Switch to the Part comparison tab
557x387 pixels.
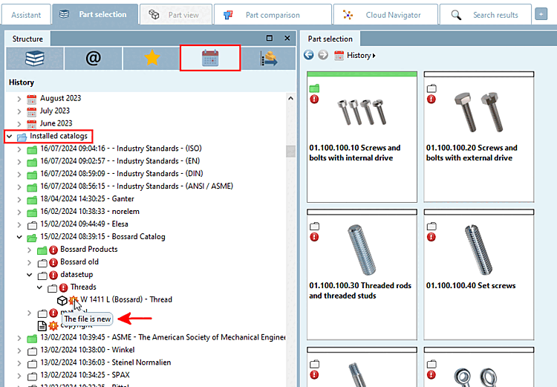click(273, 15)
